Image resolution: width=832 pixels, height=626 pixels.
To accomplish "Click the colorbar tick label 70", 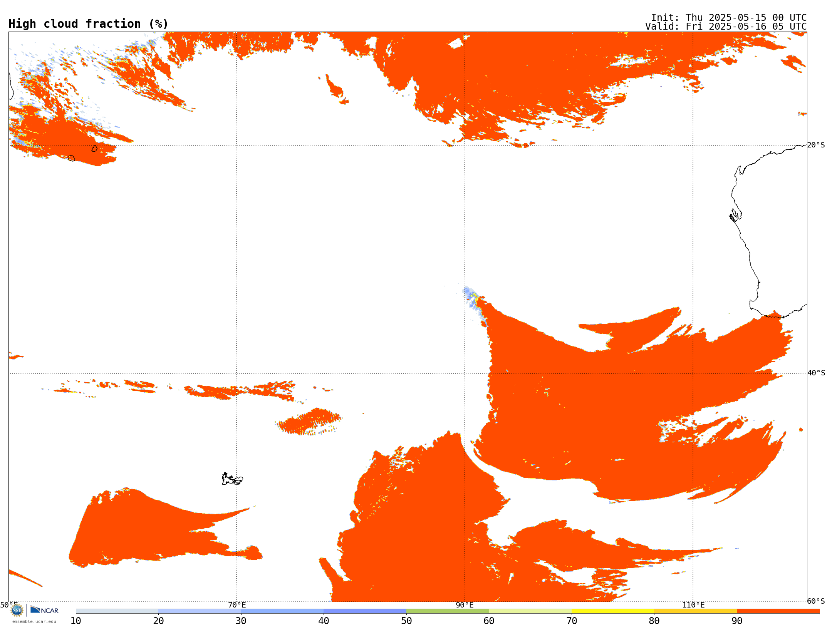I will click(572, 621).
